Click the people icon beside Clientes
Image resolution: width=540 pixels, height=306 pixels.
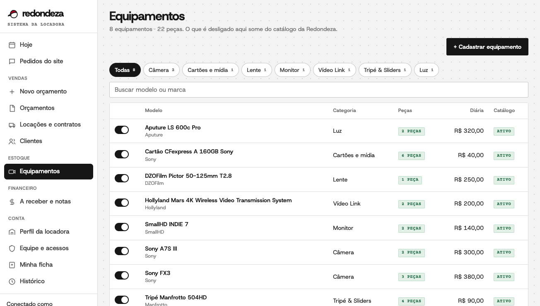12,141
